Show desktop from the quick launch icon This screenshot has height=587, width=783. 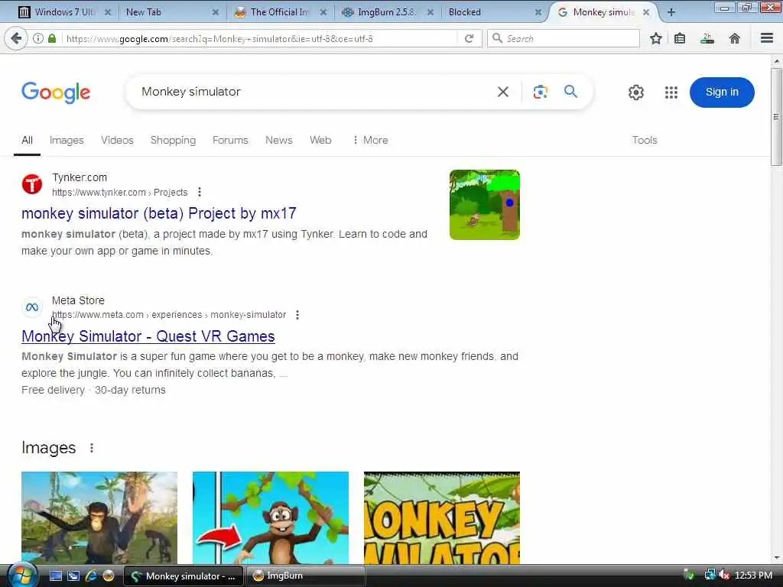pos(55,576)
